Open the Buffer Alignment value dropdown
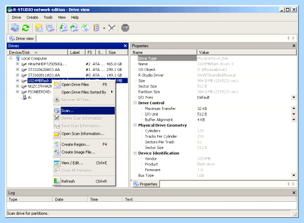 [294, 120]
